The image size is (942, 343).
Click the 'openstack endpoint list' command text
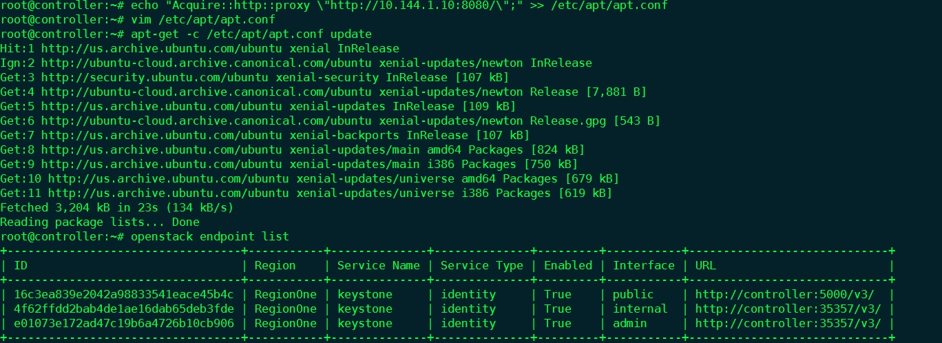[x=210, y=237]
